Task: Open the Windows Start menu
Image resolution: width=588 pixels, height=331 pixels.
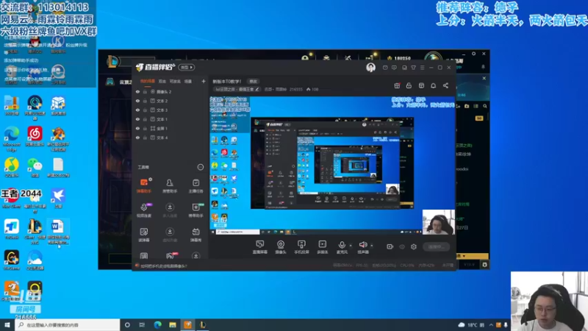Action: tap(7, 324)
